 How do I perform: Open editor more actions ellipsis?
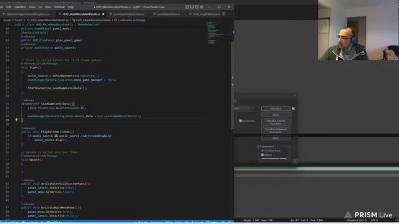pos(229,14)
